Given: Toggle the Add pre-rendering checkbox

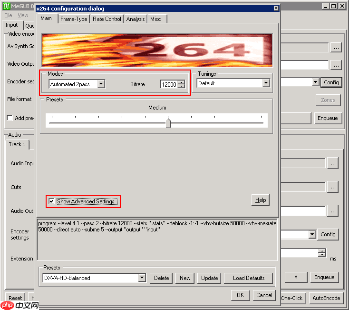Looking at the screenshot, I should (10, 118).
